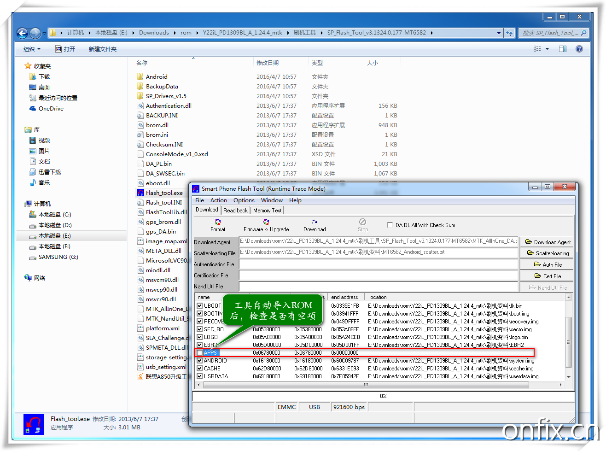Click the 新建文件夹 button
Screen dimensions: 606x451
[x=102, y=49]
